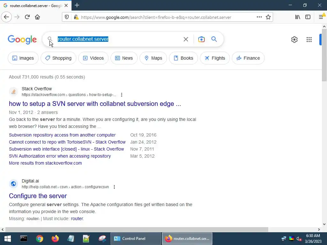Open options for Digital.ai result
This screenshot has height=245, width=327.
[114, 187]
